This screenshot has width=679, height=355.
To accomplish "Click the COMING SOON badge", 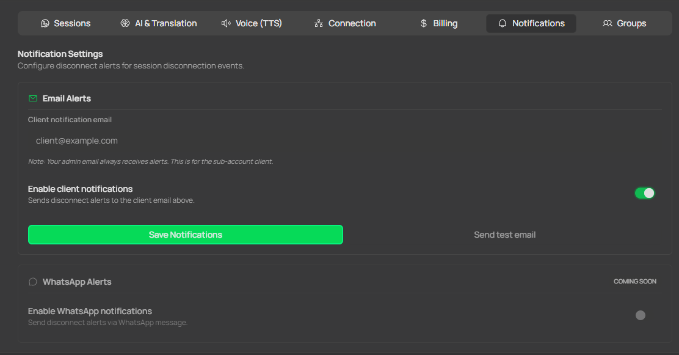I will [635, 281].
